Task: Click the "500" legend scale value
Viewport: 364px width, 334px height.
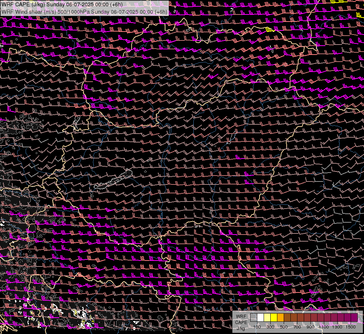Action: tap(284, 327)
